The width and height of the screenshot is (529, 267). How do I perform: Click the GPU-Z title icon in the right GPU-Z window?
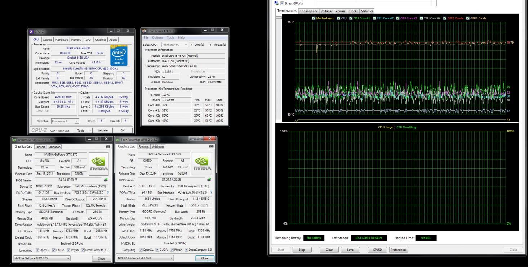pos(118,139)
